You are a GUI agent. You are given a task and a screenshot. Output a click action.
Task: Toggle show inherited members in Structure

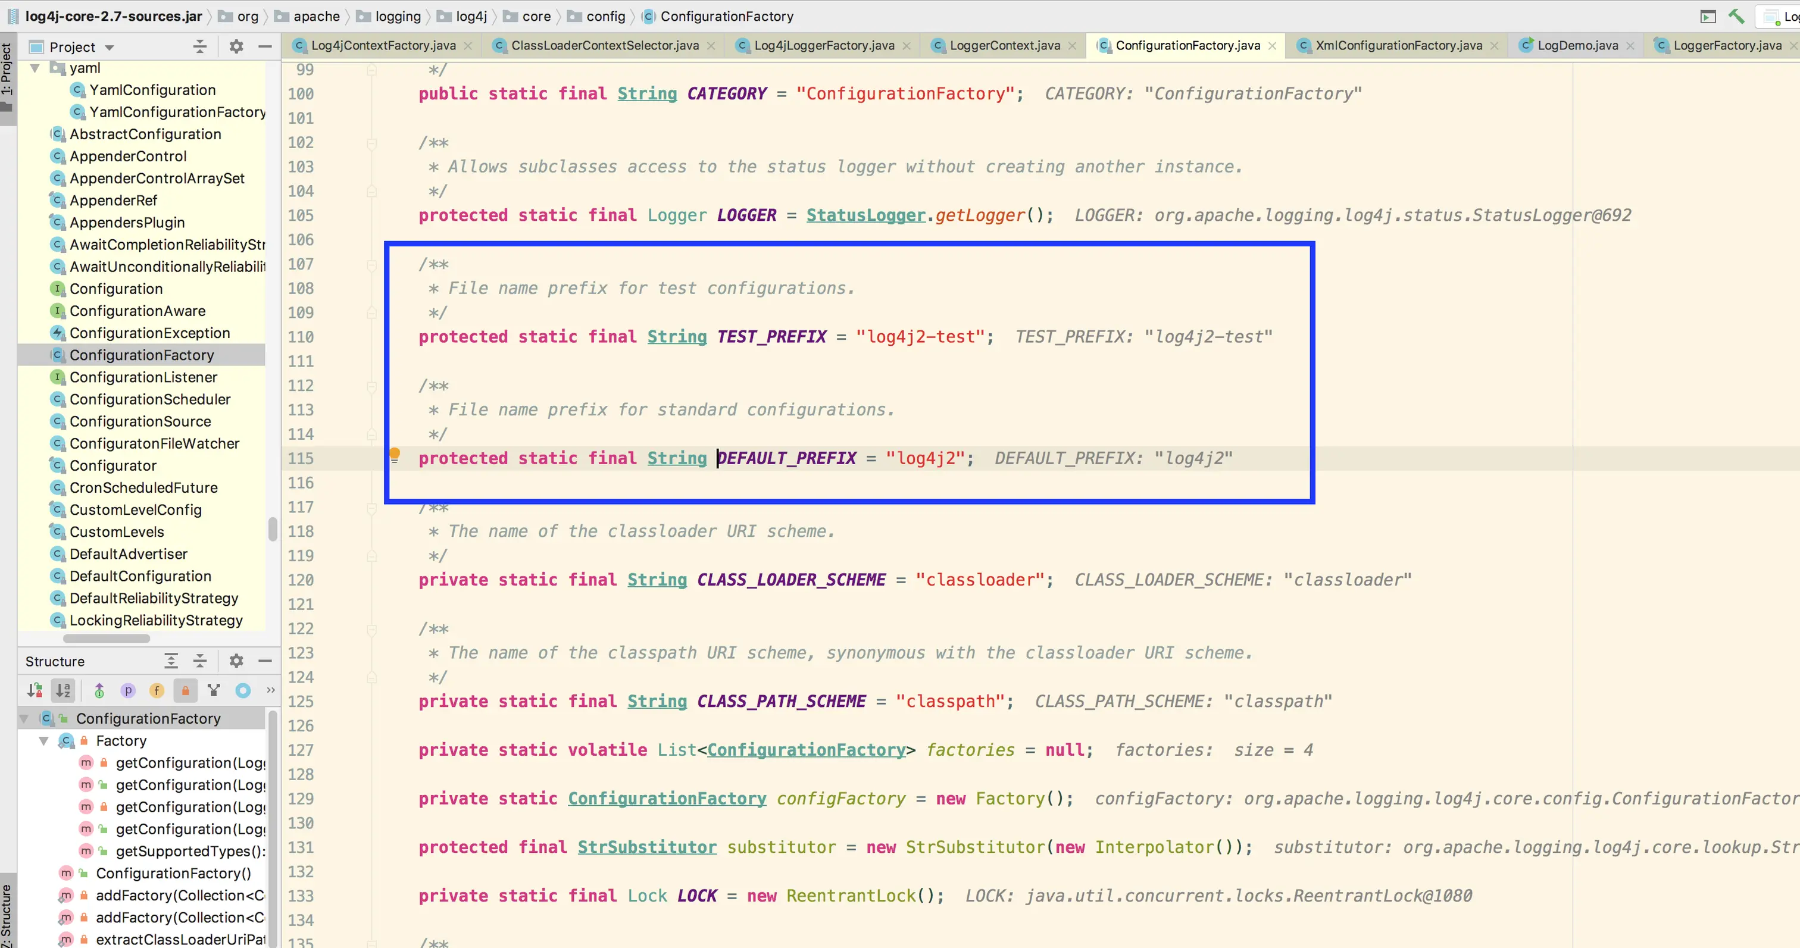pos(99,690)
